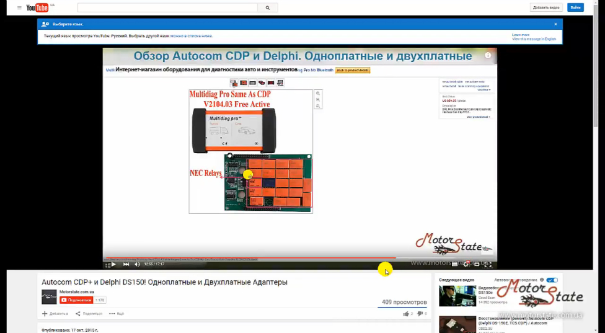Enter fullscreen mode in the player
This screenshot has height=333, width=605.
point(488,264)
